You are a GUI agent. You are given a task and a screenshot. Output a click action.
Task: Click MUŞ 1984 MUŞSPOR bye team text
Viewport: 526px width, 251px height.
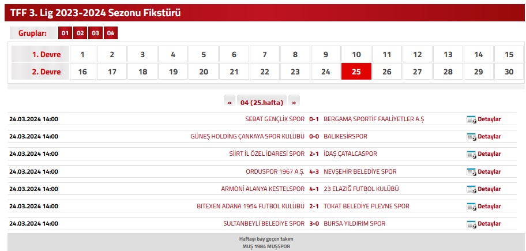click(266, 246)
